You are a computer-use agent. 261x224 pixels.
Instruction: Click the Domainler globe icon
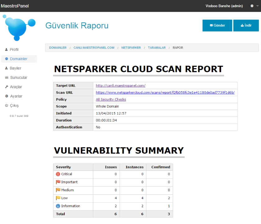pos(7,59)
